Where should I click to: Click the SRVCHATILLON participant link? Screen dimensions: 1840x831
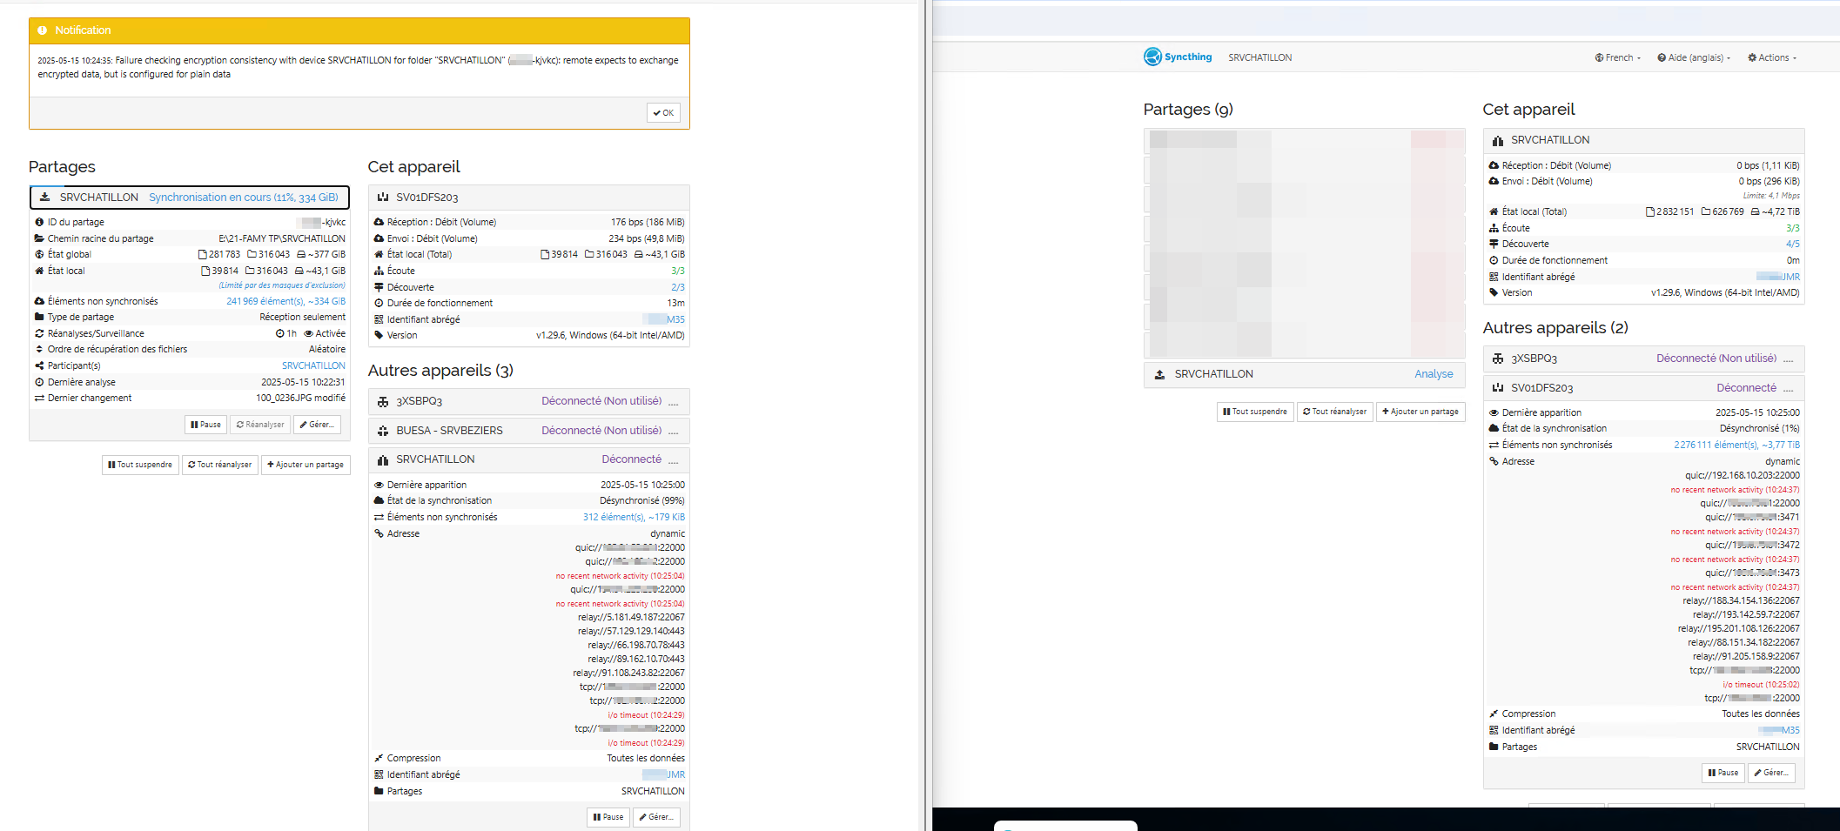coord(313,365)
